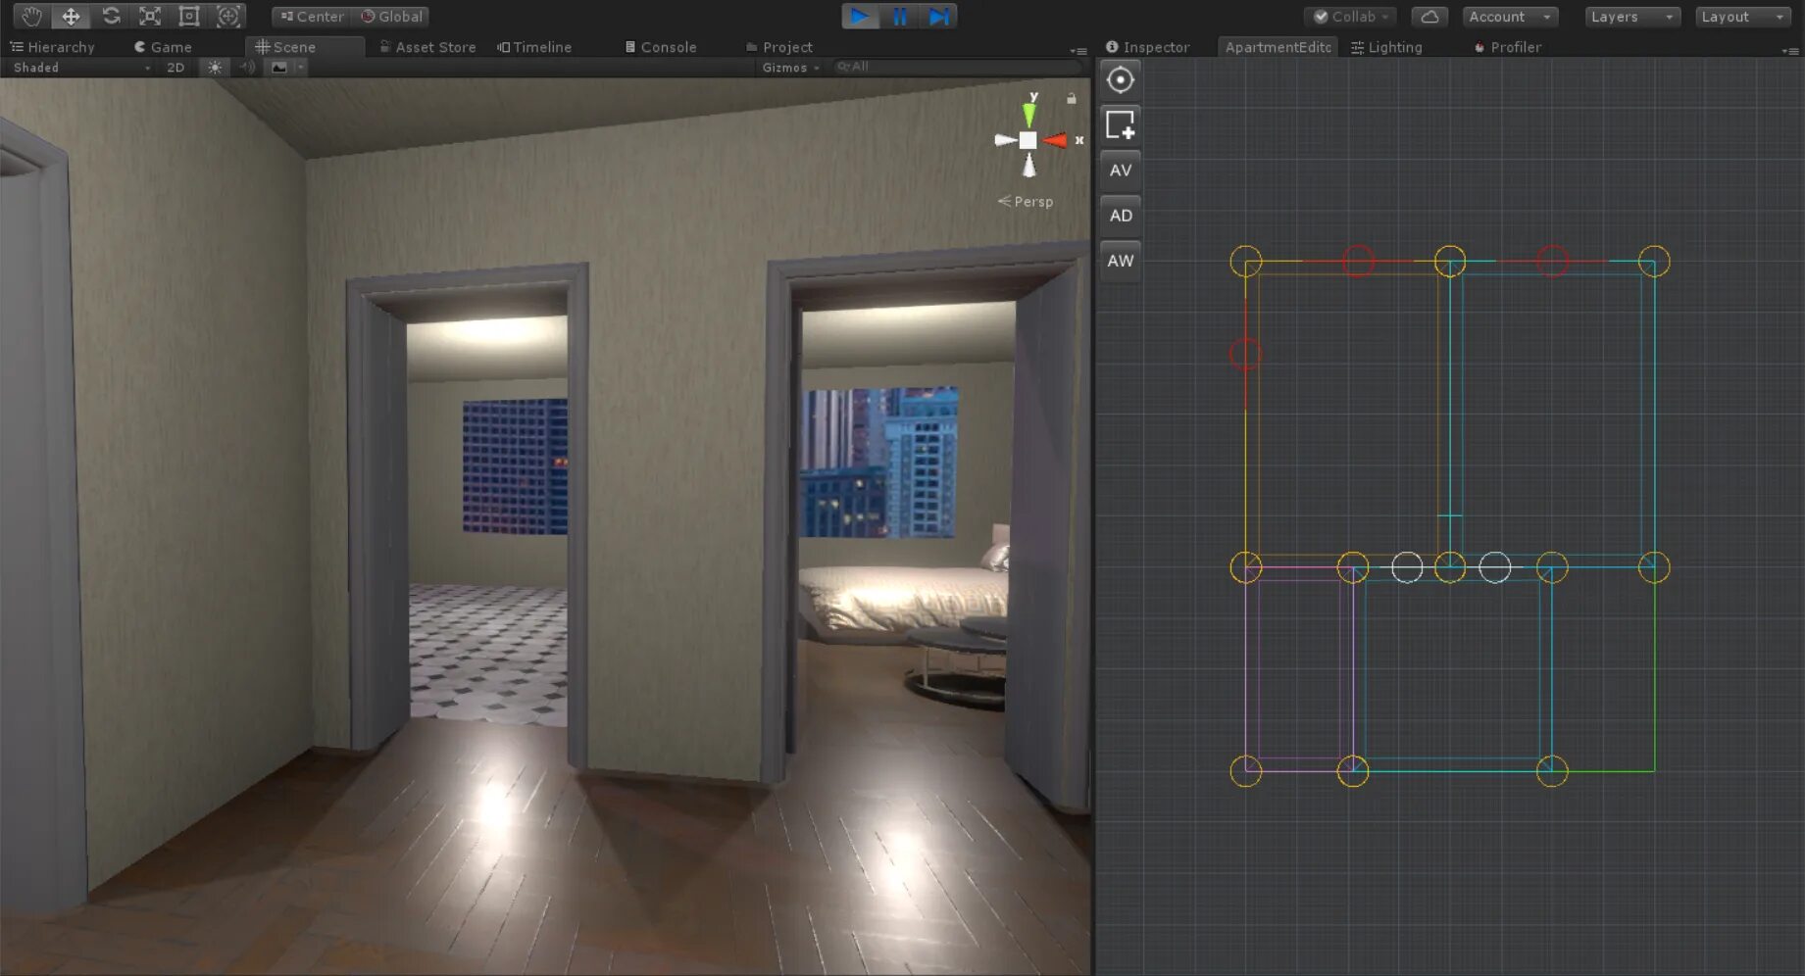This screenshot has width=1805, height=976.
Task: Click the scene search field
Action: [957, 67]
